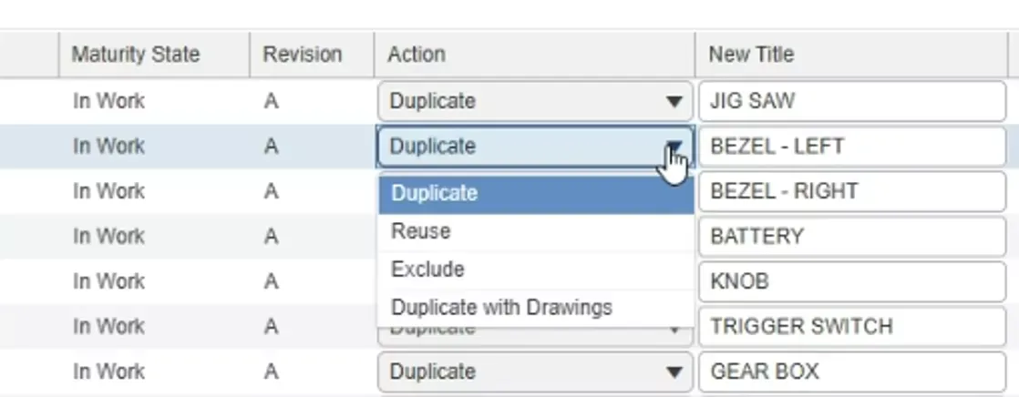Click dropdown arrow in GEAR BOX row

point(674,372)
